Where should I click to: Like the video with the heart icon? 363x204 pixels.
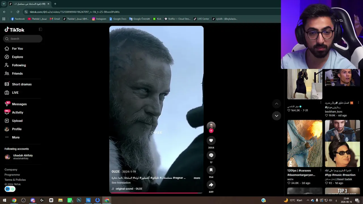click(x=211, y=140)
